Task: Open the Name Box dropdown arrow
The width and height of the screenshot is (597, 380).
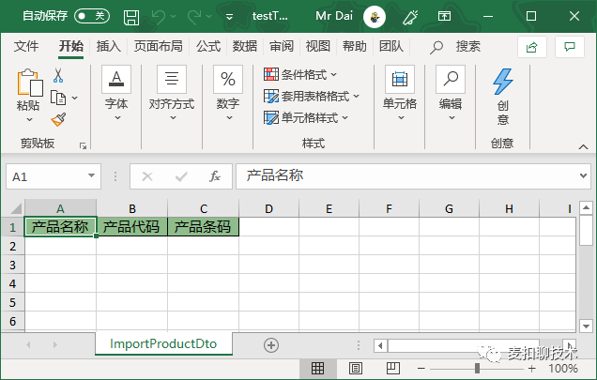Action: click(91, 175)
